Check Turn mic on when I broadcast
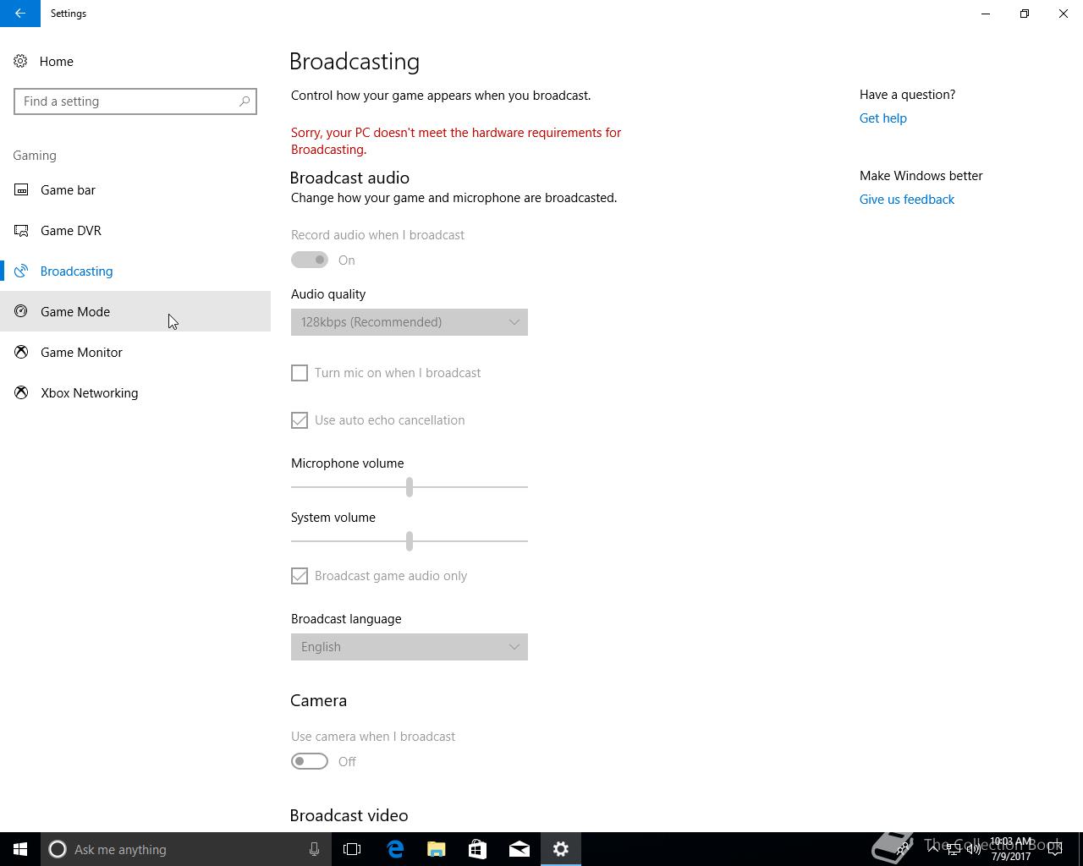Screen dimensions: 1083x866 click(x=300, y=373)
